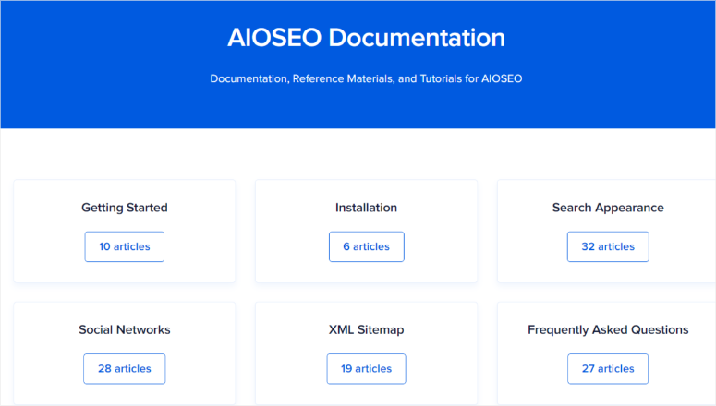Open the 28 articles button under Social Networks

[124, 368]
